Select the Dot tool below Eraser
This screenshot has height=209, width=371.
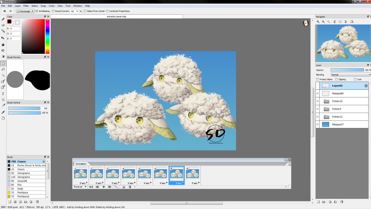click(3, 31)
